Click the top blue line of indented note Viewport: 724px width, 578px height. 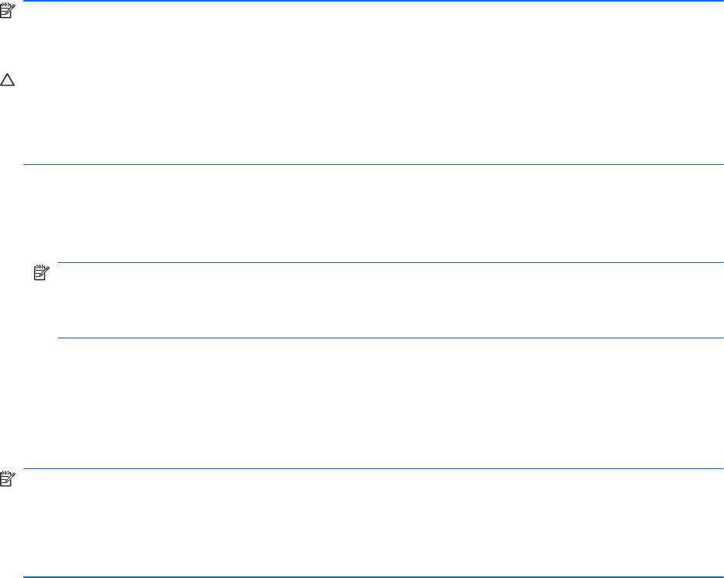390,262
